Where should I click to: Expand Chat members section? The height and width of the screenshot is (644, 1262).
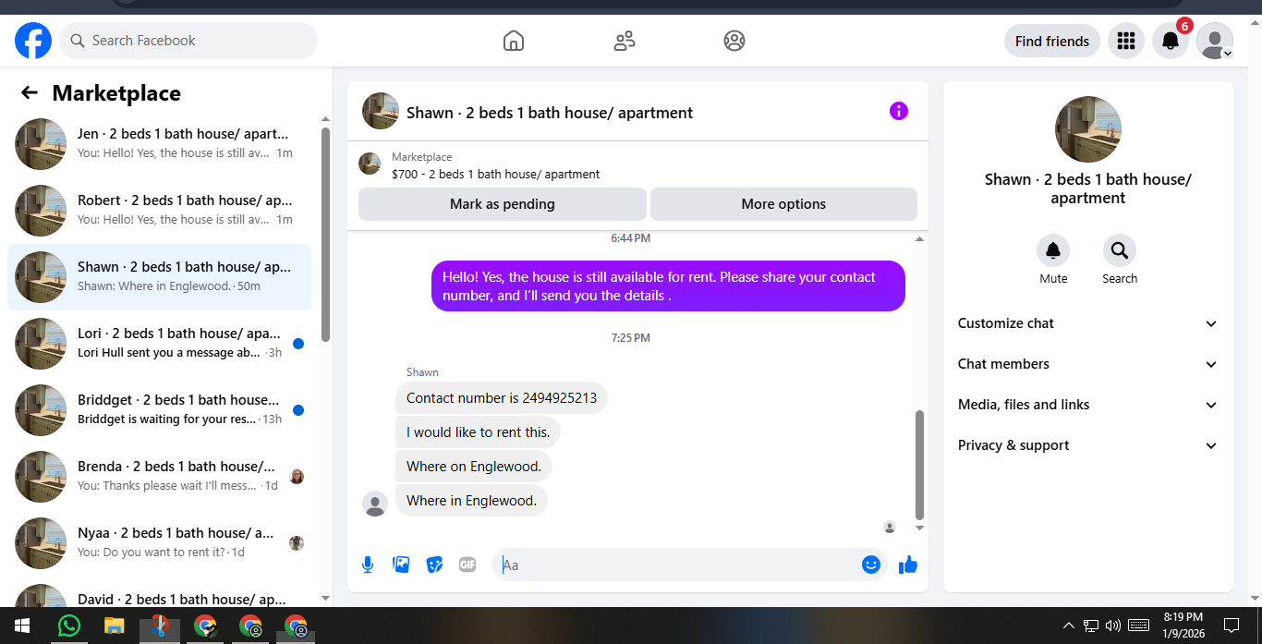point(1088,364)
